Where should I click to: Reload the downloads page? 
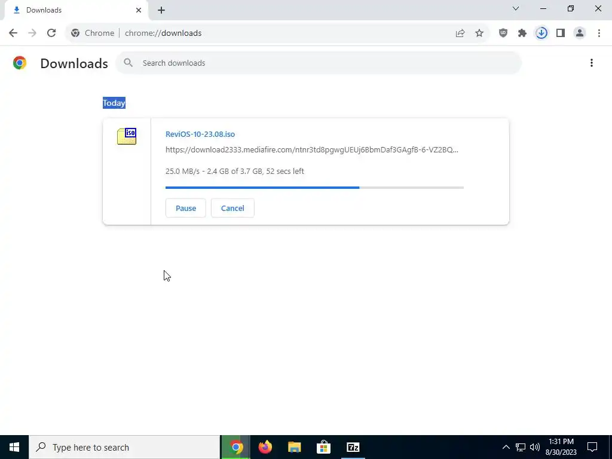click(x=51, y=33)
